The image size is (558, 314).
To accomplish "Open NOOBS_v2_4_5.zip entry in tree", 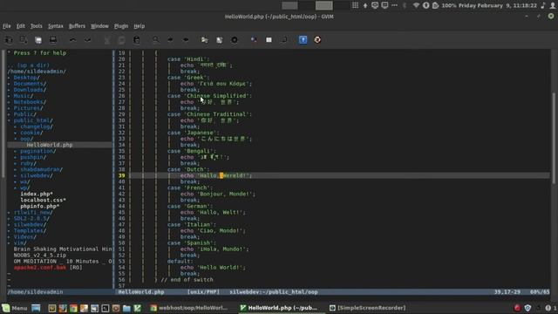I will 40,256.
